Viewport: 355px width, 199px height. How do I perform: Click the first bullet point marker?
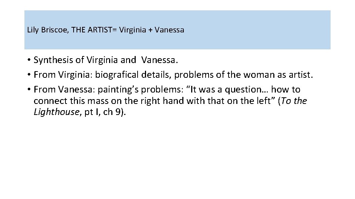pos(29,60)
